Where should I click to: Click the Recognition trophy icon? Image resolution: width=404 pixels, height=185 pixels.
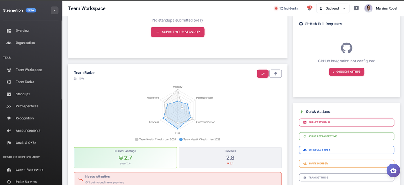[x=9, y=118]
